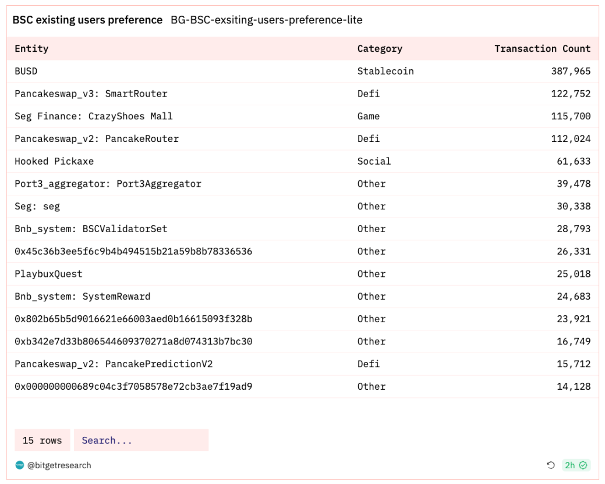Select the Seg: seg cell

[37, 207]
